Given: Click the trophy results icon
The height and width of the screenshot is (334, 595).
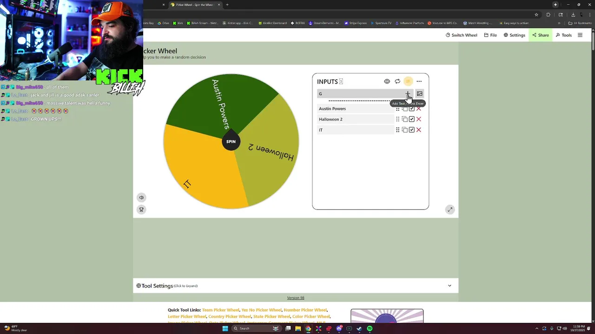Looking at the screenshot, I should click(x=141, y=210).
